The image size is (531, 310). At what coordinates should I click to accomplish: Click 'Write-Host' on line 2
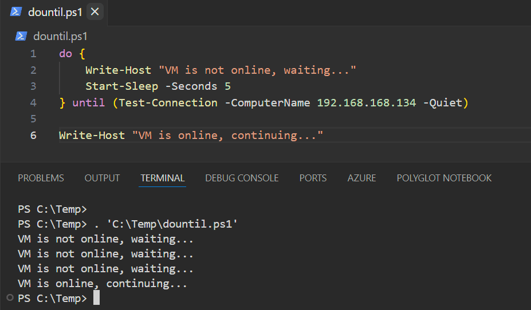click(118, 70)
